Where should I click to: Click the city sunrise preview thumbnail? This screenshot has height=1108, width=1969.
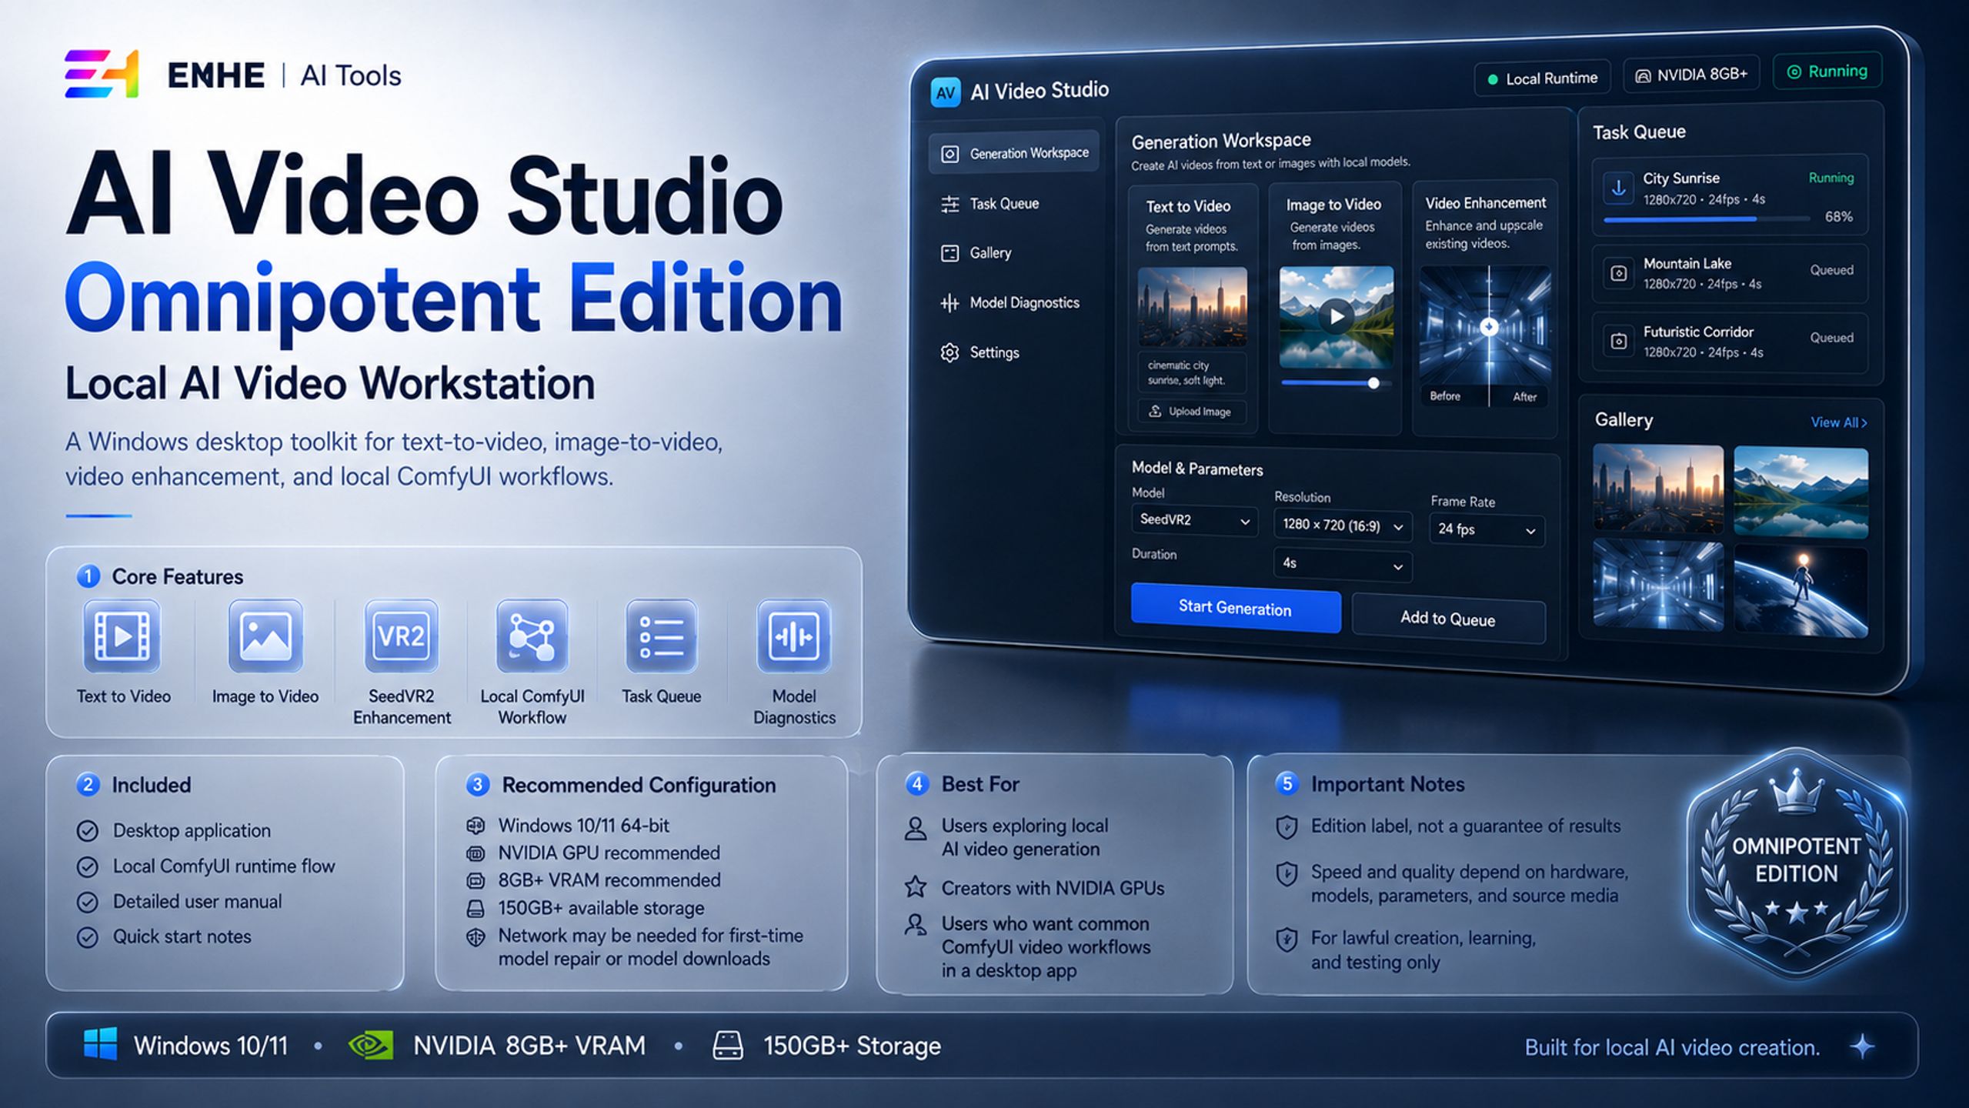(1192, 307)
